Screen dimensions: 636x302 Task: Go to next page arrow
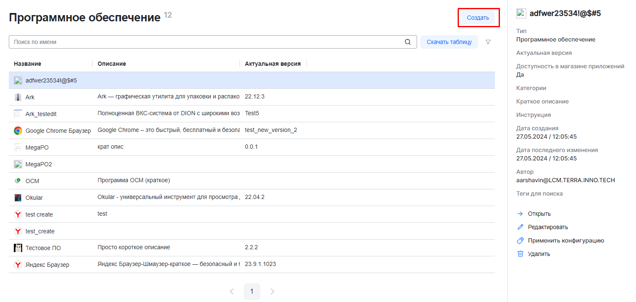pos(272,292)
